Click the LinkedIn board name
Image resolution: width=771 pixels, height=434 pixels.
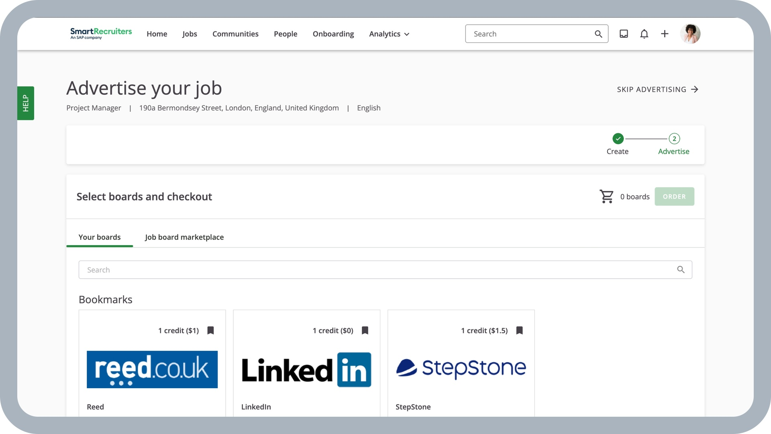point(256,407)
